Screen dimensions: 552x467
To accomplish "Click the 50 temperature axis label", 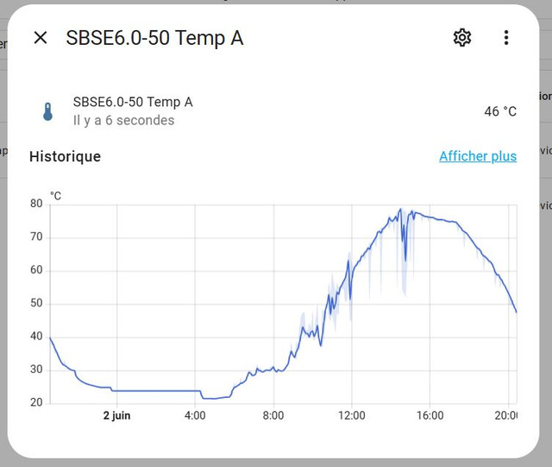I will pos(36,303).
